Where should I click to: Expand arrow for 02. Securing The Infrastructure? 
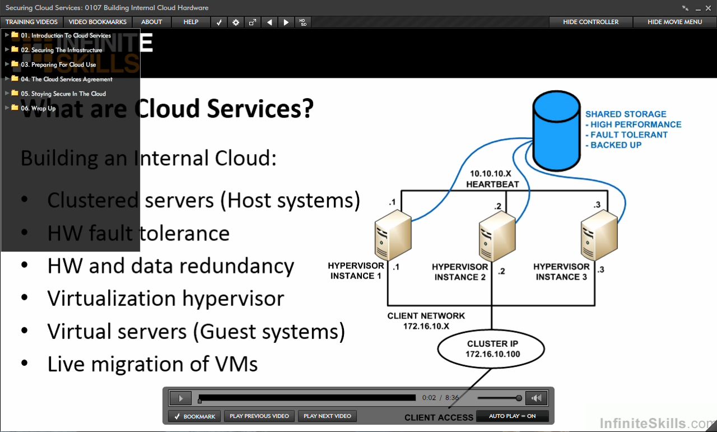(x=7, y=49)
